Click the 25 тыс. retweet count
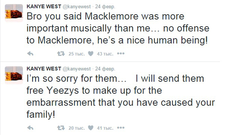The image size is (241, 138). pos(76,54)
